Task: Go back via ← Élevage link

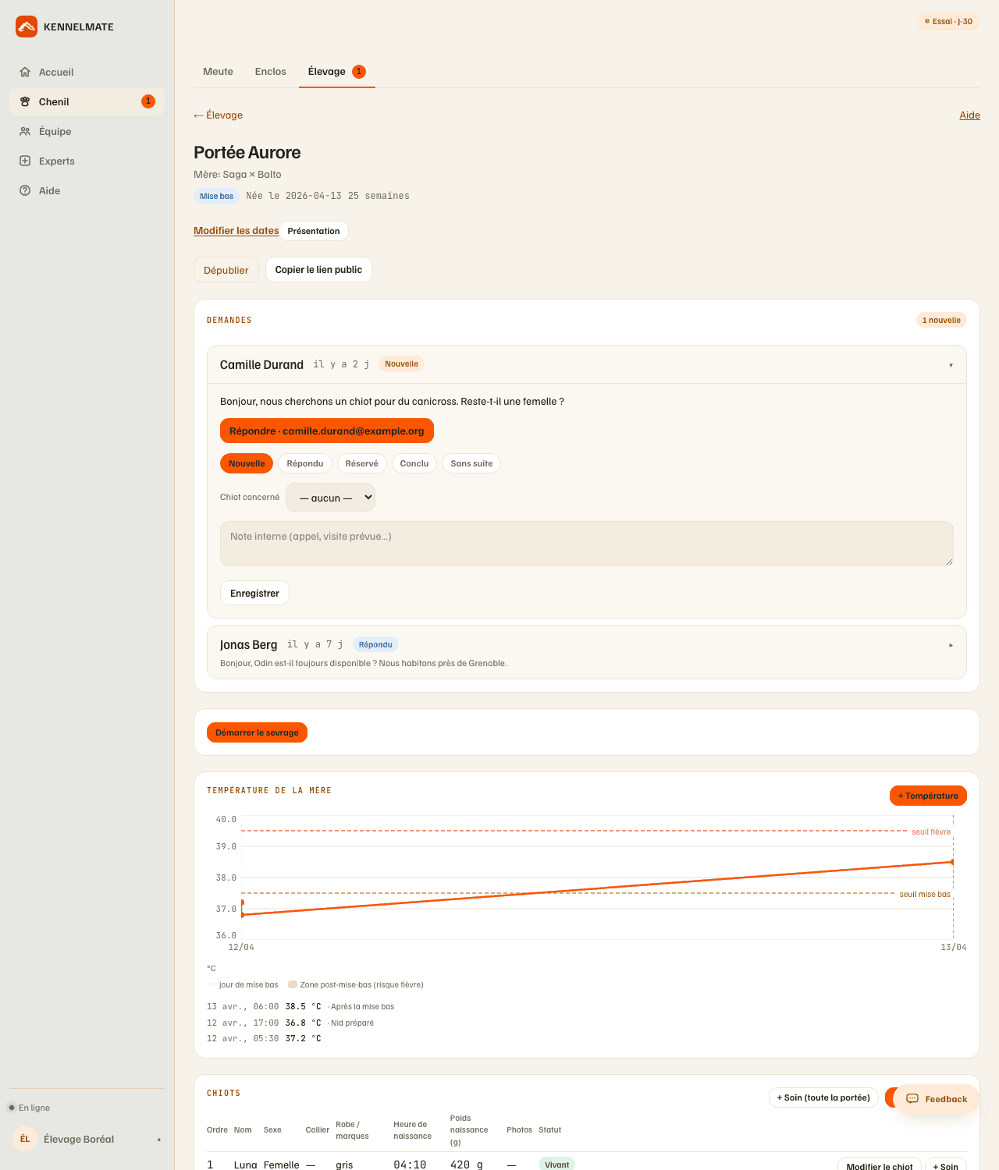Action: tap(219, 115)
